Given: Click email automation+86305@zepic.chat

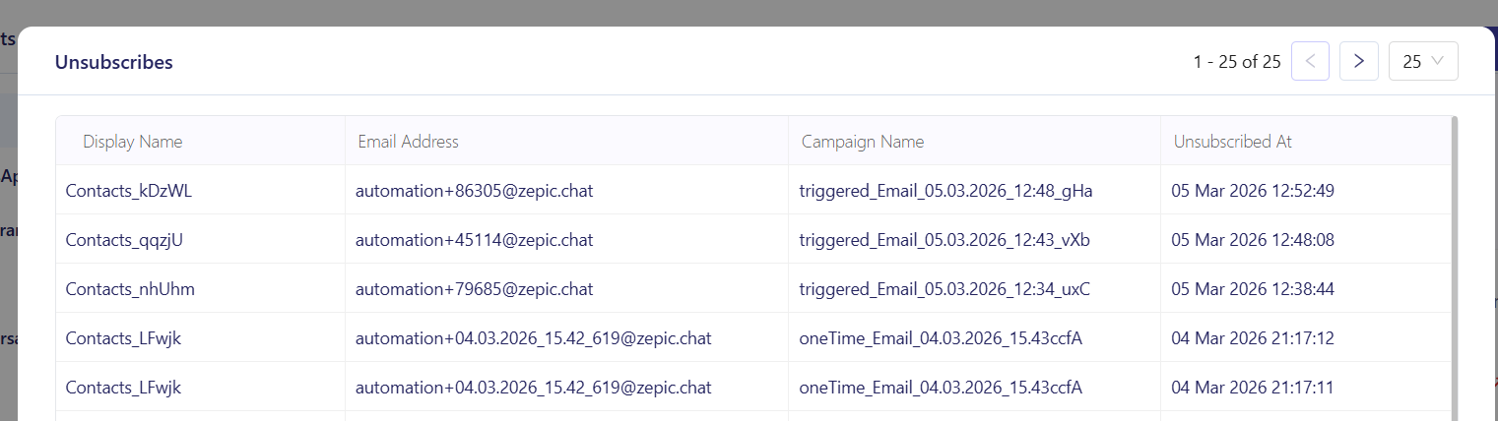Looking at the screenshot, I should [474, 191].
